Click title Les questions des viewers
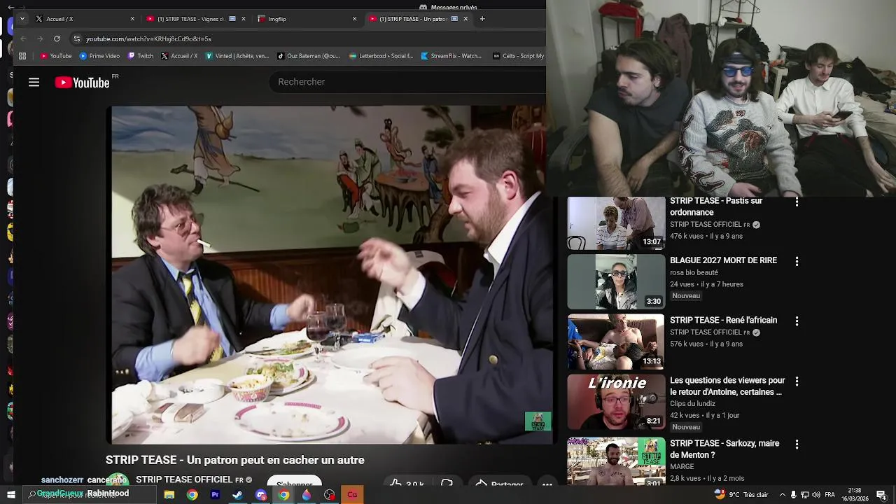 (727, 386)
